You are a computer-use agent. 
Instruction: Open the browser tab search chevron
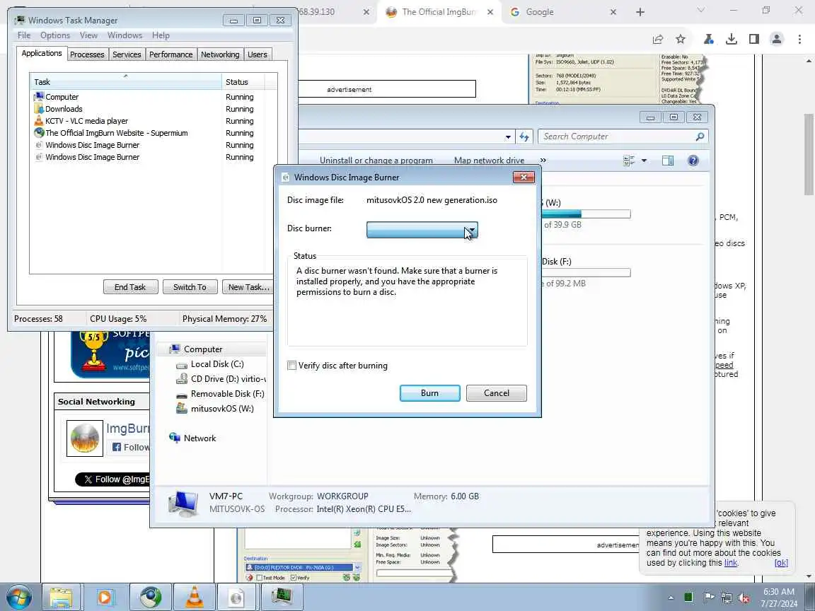tap(700, 11)
